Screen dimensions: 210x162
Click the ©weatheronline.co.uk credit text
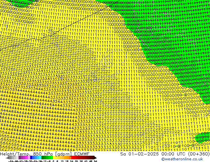tap(182, 159)
